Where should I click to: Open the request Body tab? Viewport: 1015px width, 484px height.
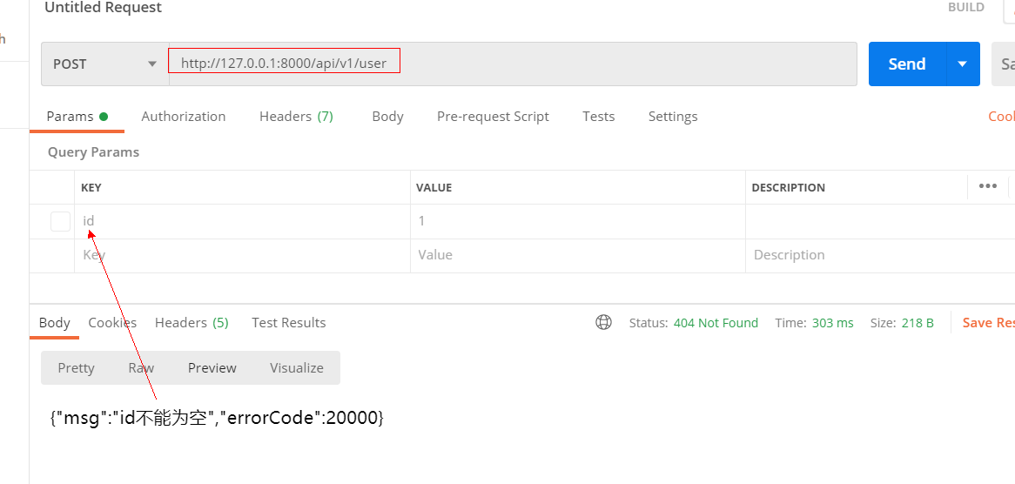pos(387,116)
